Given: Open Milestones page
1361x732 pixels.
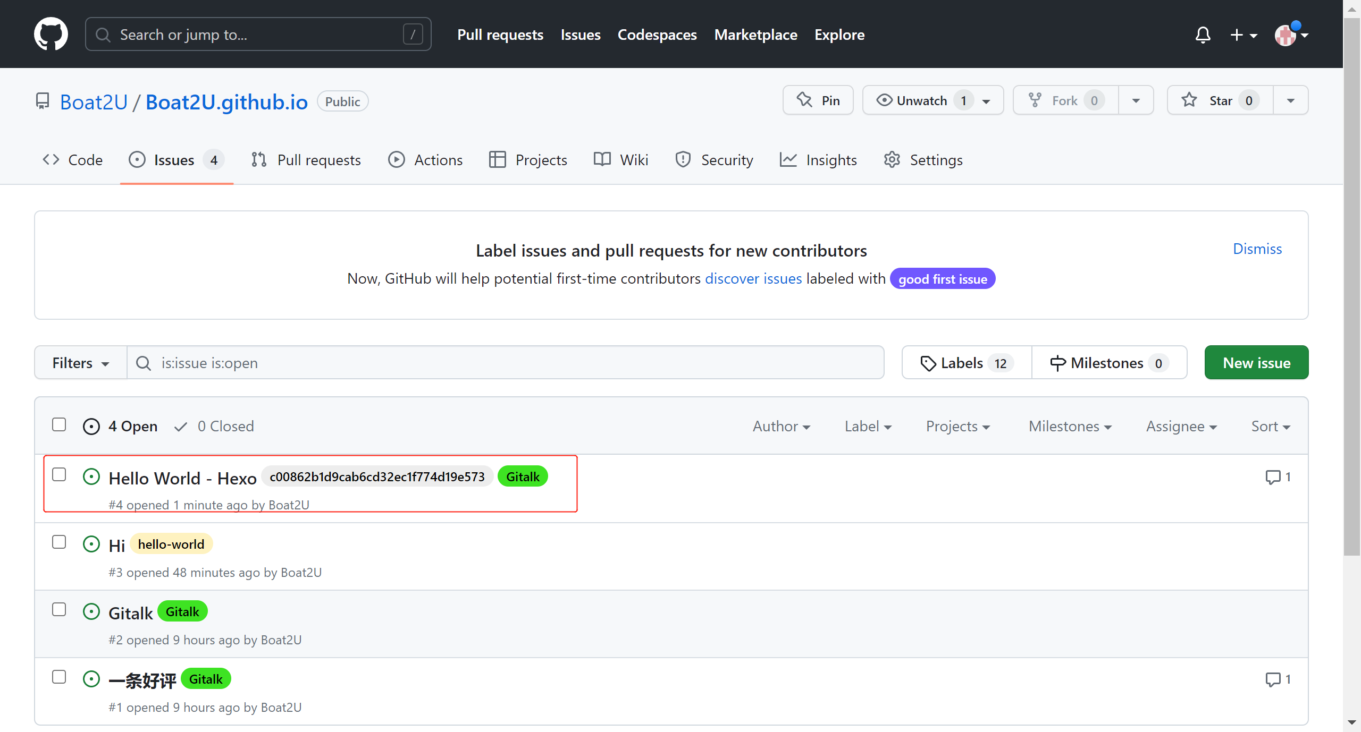Looking at the screenshot, I should (x=1109, y=363).
